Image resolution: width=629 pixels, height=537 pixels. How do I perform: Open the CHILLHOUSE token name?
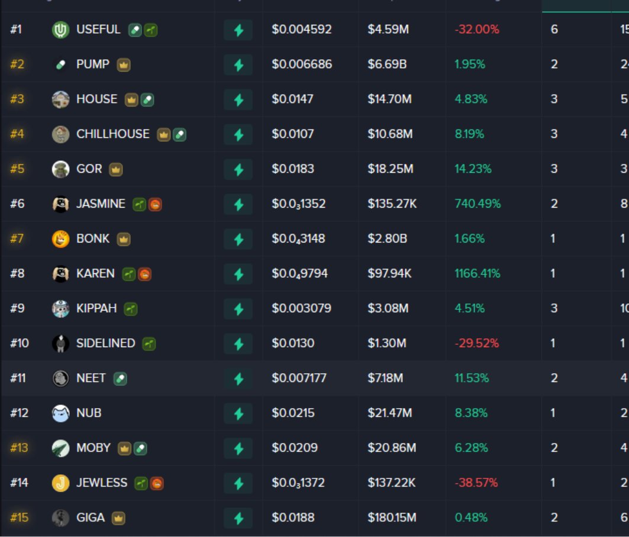(x=112, y=134)
